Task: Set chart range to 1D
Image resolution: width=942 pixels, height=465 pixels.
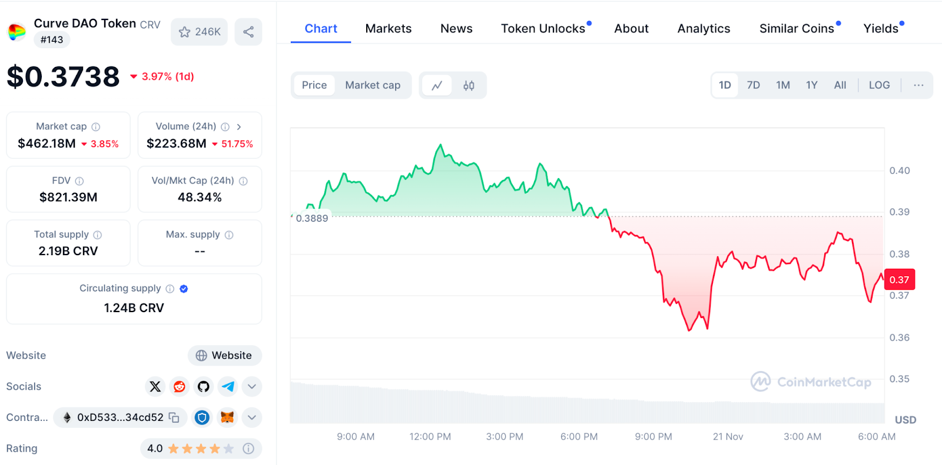Action: coord(725,85)
